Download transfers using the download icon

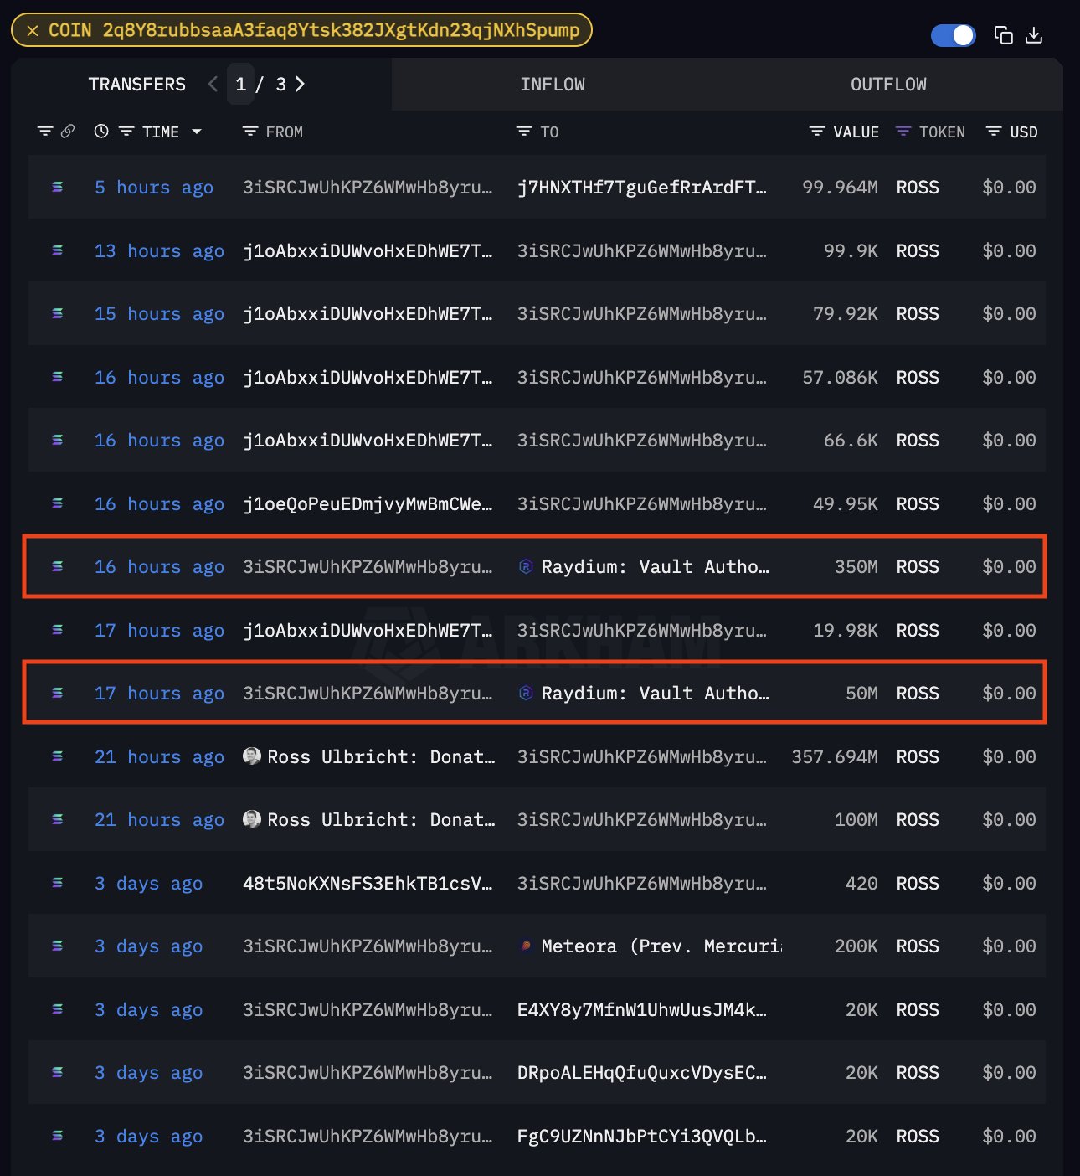(x=1034, y=35)
